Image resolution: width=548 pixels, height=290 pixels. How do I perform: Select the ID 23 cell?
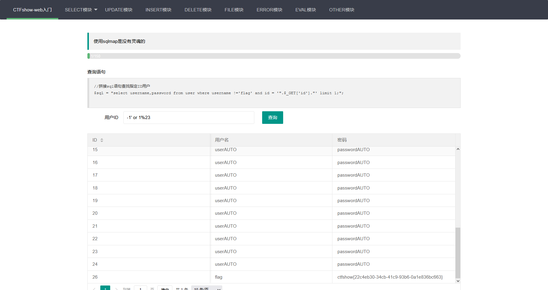[x=149, y=252]
